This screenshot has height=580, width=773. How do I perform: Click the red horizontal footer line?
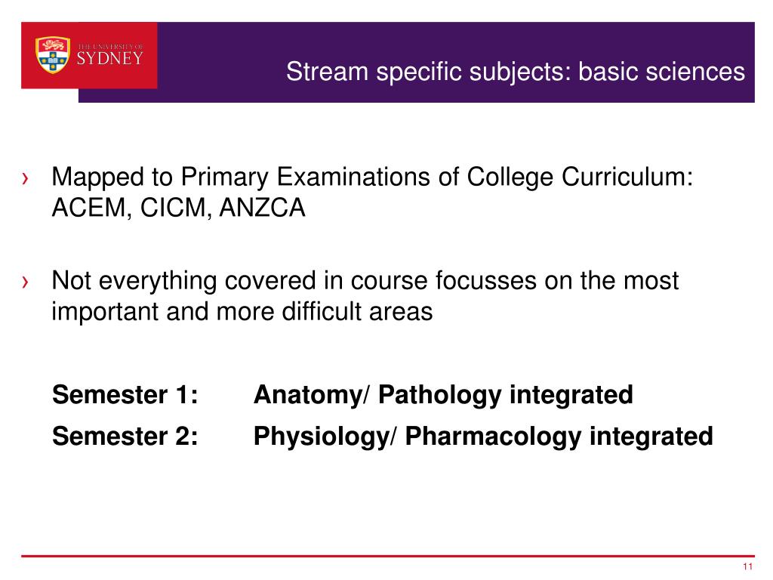[x=386, y=557]
